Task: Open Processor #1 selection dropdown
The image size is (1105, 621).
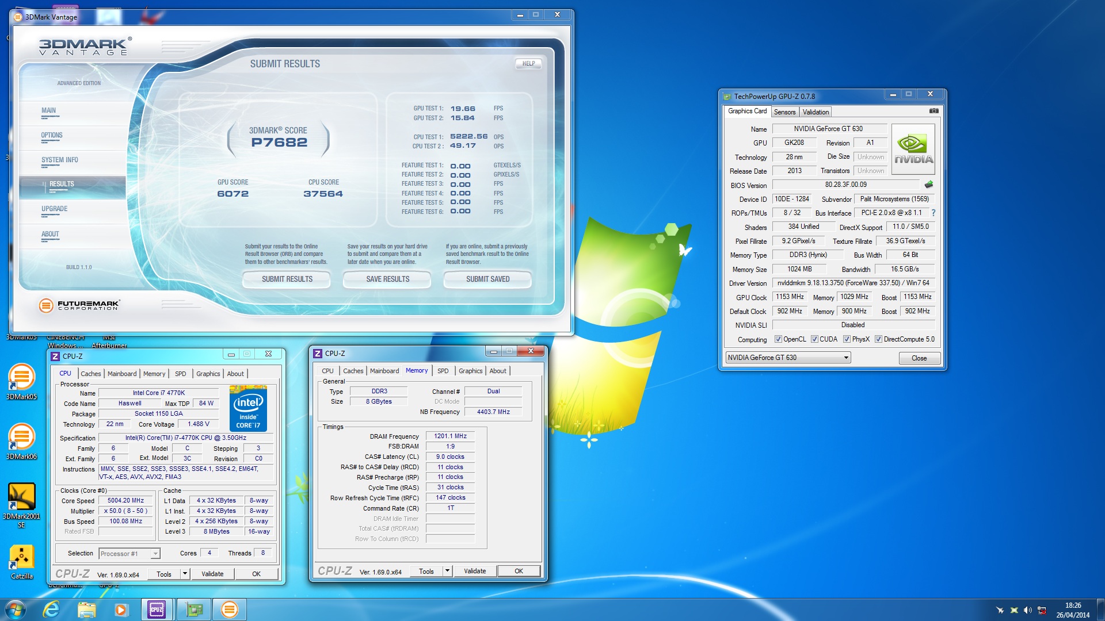Action: click(x=129, y=554)
